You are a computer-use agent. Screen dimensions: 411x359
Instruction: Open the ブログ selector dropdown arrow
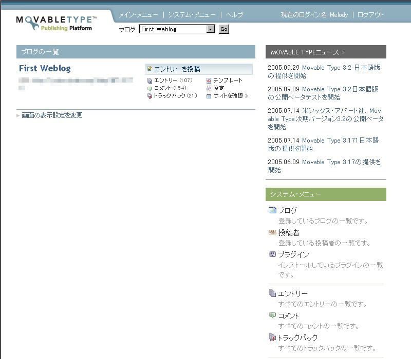pos(211,29)
